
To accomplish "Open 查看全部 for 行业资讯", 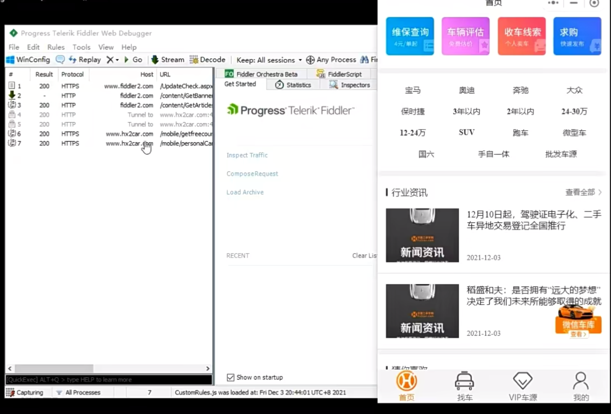I will point(583,192).
